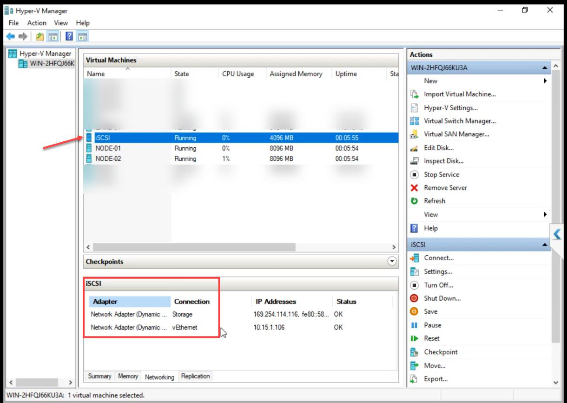The width and height of the screenshot is (567, 403).
Task: Select the iSCSI virtual machine row
Action: click(241, 138)
